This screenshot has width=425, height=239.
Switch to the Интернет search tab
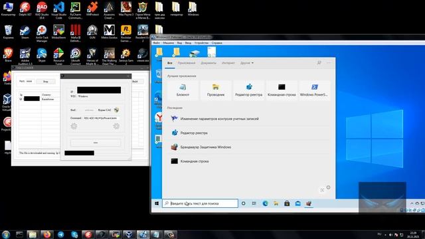click(228, 63)
